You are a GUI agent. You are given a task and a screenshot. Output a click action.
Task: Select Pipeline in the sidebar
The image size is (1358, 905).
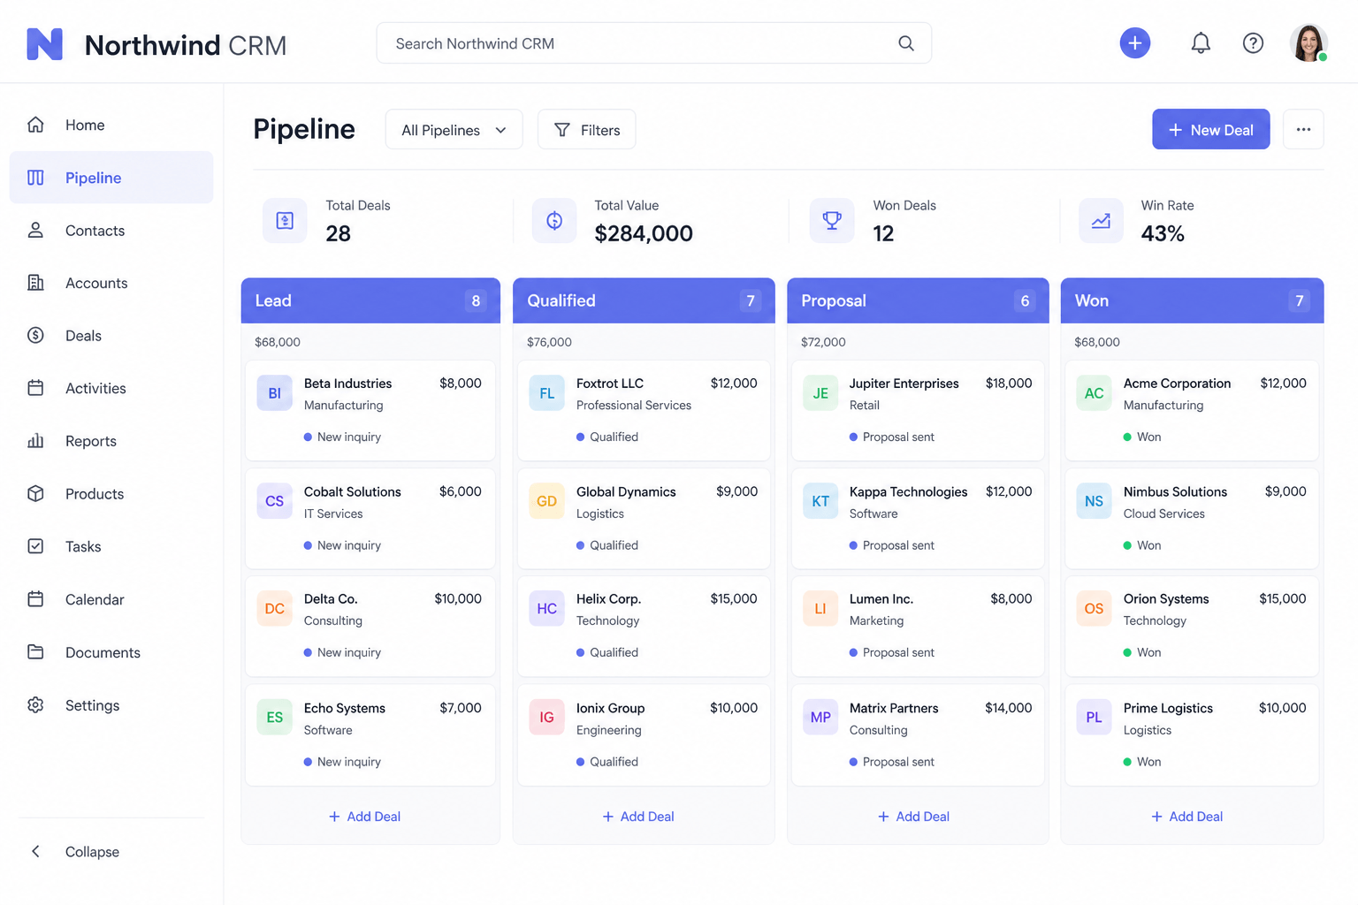click(111, 178)
